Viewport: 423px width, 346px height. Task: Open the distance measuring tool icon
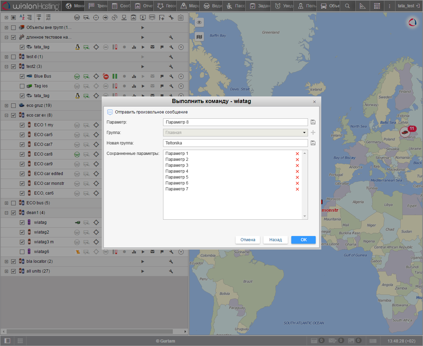click(x=362, y=6)
